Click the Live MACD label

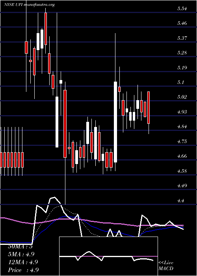coord(166,266)
